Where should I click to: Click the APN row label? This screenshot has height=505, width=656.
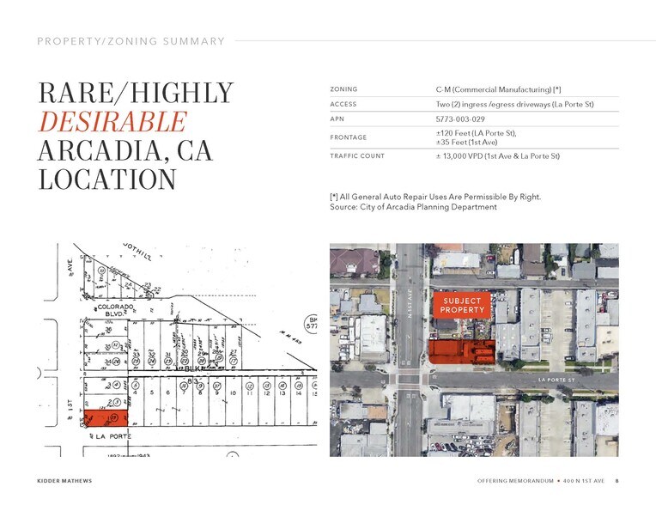point(337,119)
